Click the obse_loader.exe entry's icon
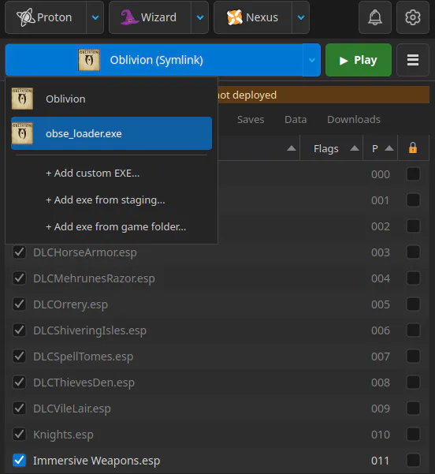 pos(22,133)
